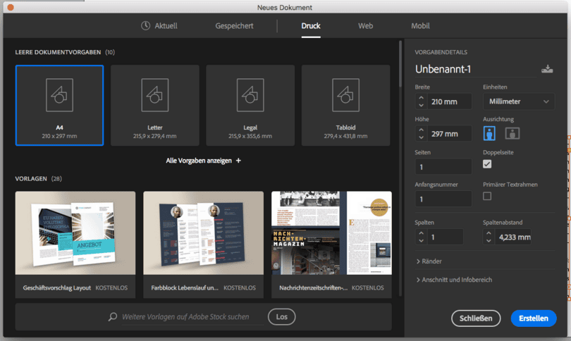This screenshot has height=341, width=571.
Task: Increase Spaltenabstand with up arrow
Action: [489, 233]
